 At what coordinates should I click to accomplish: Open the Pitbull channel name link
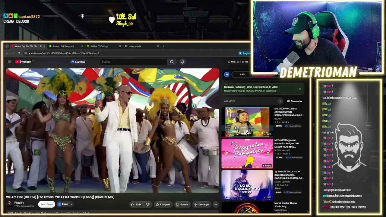click(x=18, y=203)
